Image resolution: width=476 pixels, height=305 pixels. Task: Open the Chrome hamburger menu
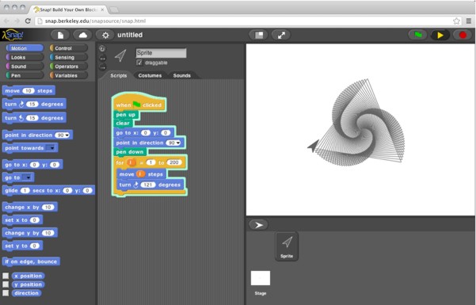[x=469, y=21]
